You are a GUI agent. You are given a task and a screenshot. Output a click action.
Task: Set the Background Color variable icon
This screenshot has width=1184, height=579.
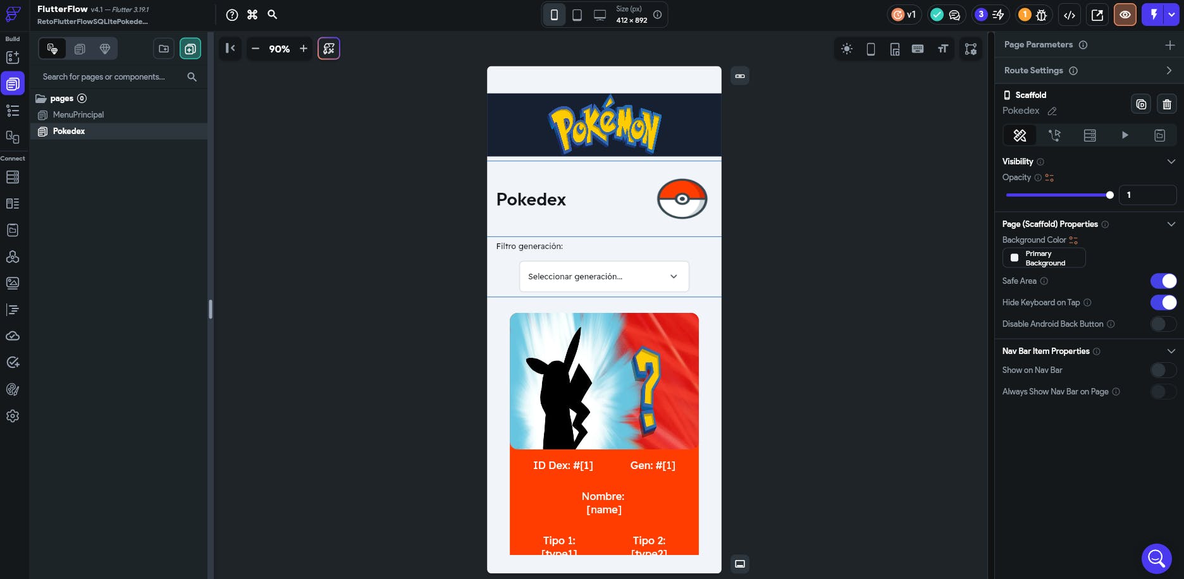(1073, 240)
